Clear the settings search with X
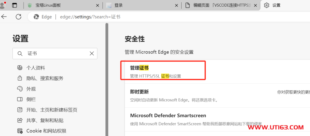Viewport: 310px width, 136px height. coord(92,54)
